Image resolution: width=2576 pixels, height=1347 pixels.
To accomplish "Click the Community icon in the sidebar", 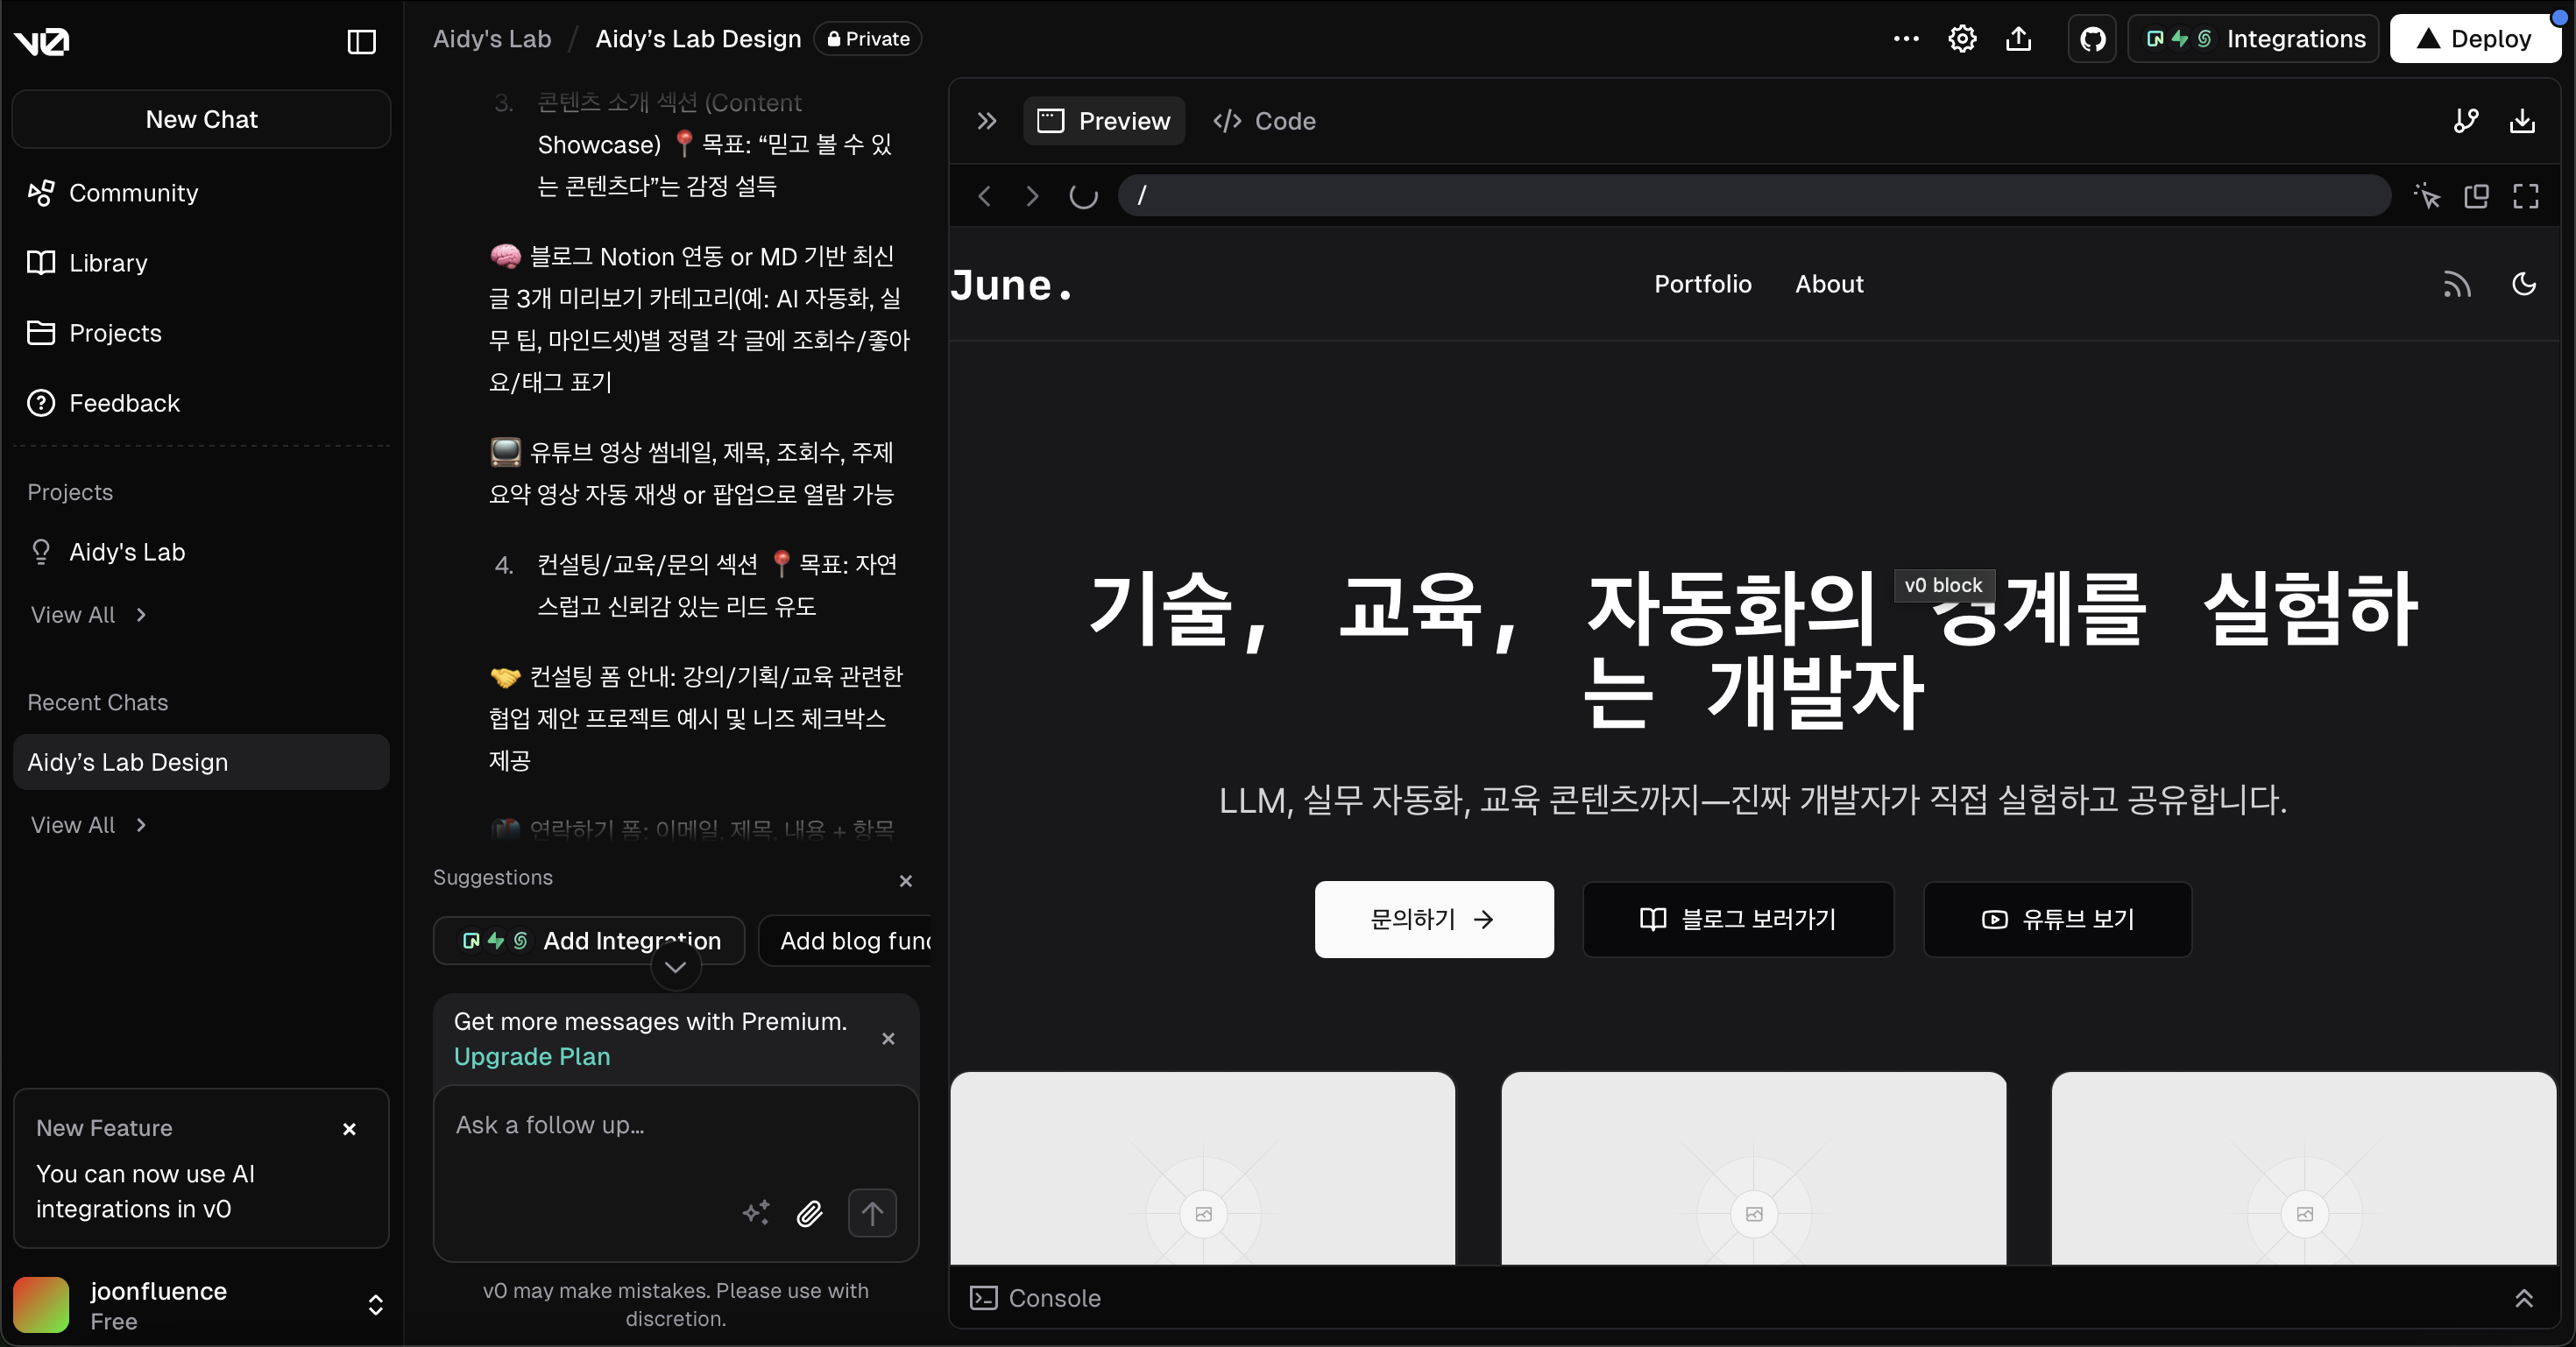I will (41, 192).
